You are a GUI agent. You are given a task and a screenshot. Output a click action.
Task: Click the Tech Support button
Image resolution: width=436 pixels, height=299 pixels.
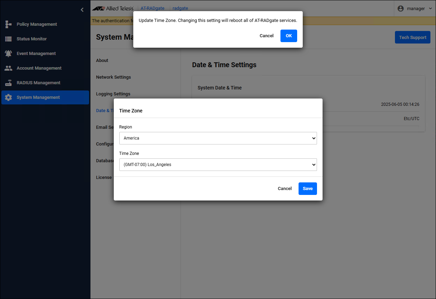click(412, 38)
